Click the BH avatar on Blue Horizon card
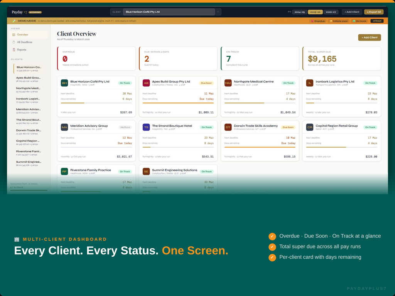395x296 pixels. 65,82
